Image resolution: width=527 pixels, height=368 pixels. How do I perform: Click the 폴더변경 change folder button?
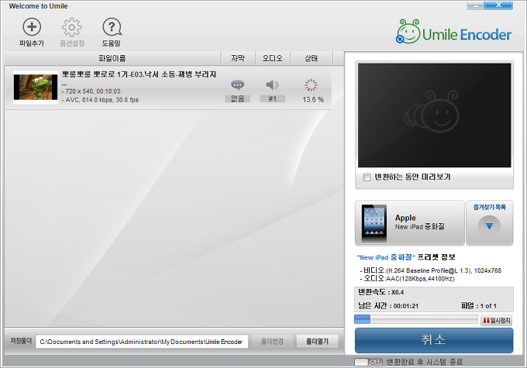click(272, 342)
